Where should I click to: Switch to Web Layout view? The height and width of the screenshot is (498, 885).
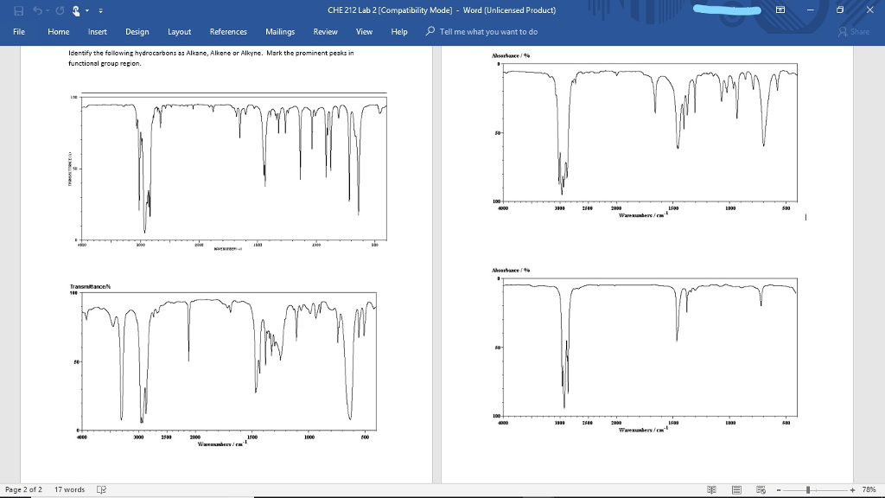point(760,489)
